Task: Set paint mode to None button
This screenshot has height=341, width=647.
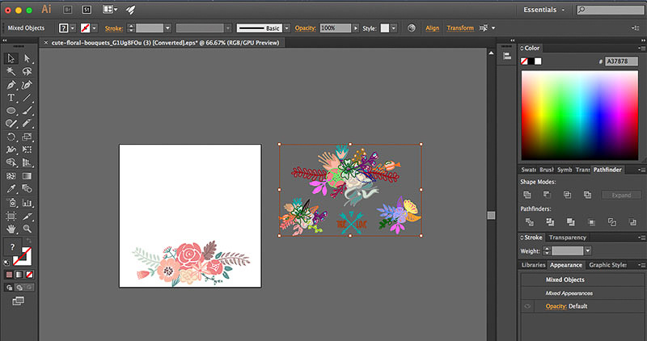Action: point(29,275)
